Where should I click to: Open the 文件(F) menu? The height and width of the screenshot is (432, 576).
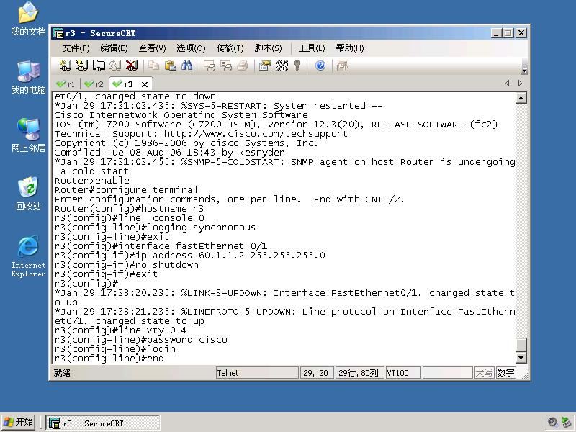(x=76, y=48)
